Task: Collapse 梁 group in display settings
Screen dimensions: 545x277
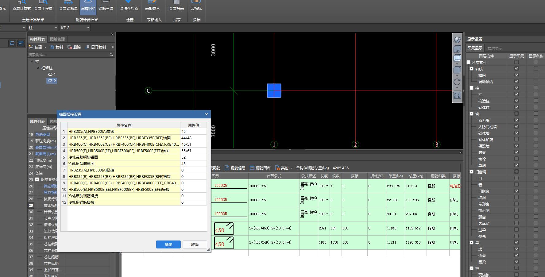Action: 472,242
